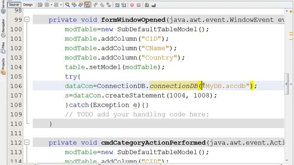
Task: Click the try keyword on line 105
Action: click(x=71, y=77)
